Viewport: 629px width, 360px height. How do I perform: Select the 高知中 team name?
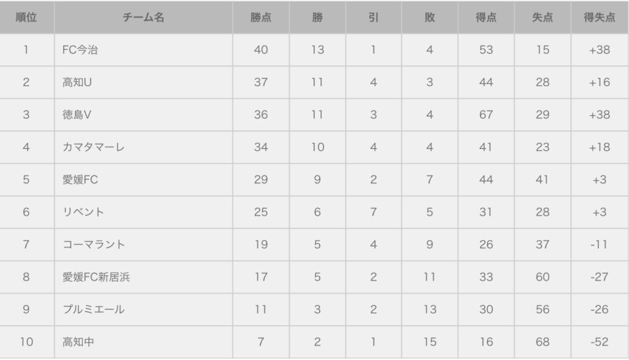(78, 342)
